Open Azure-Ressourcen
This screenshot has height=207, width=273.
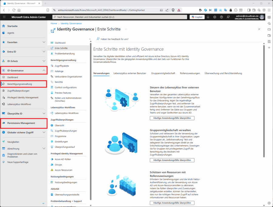[x=63, y=170]
